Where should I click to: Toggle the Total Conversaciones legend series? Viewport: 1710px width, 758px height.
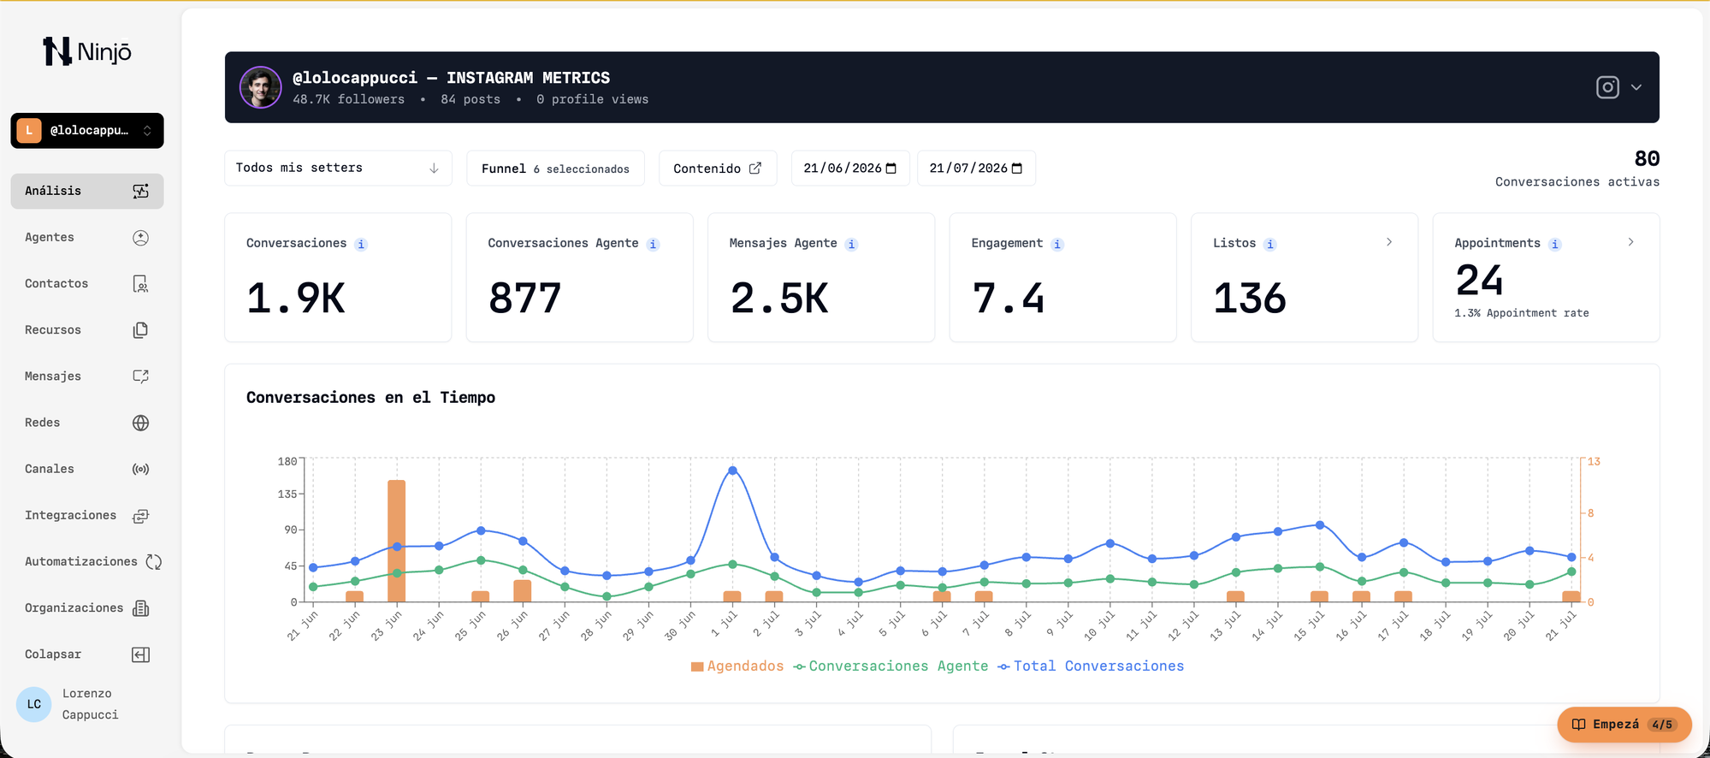tap(1091, 666)
